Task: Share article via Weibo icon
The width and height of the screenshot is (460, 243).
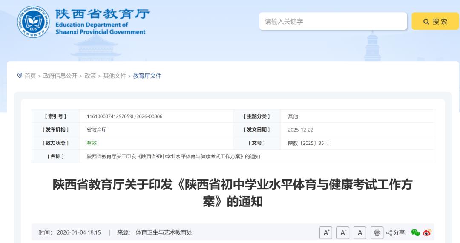Action: (427, 232)
